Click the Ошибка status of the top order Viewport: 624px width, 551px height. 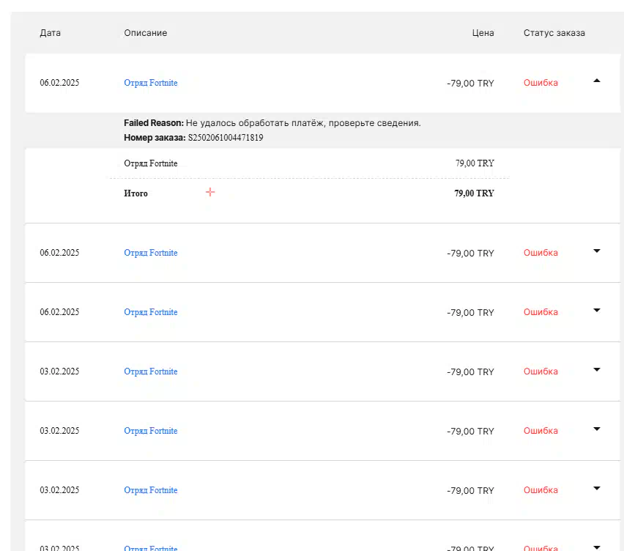[541, 83]
